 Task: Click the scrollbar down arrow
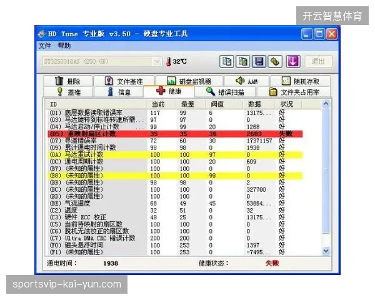click(x=326, y=251)
